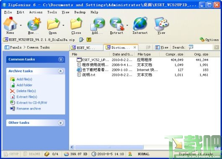The image size is (222, 159).
Task: Click the 399.87 KB archive size icon
Action: (66, 154)
